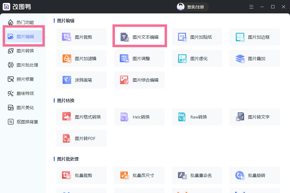Click the 图片叠加 label text
Viewport: 290px width, 193px height.
pos(256,58)
